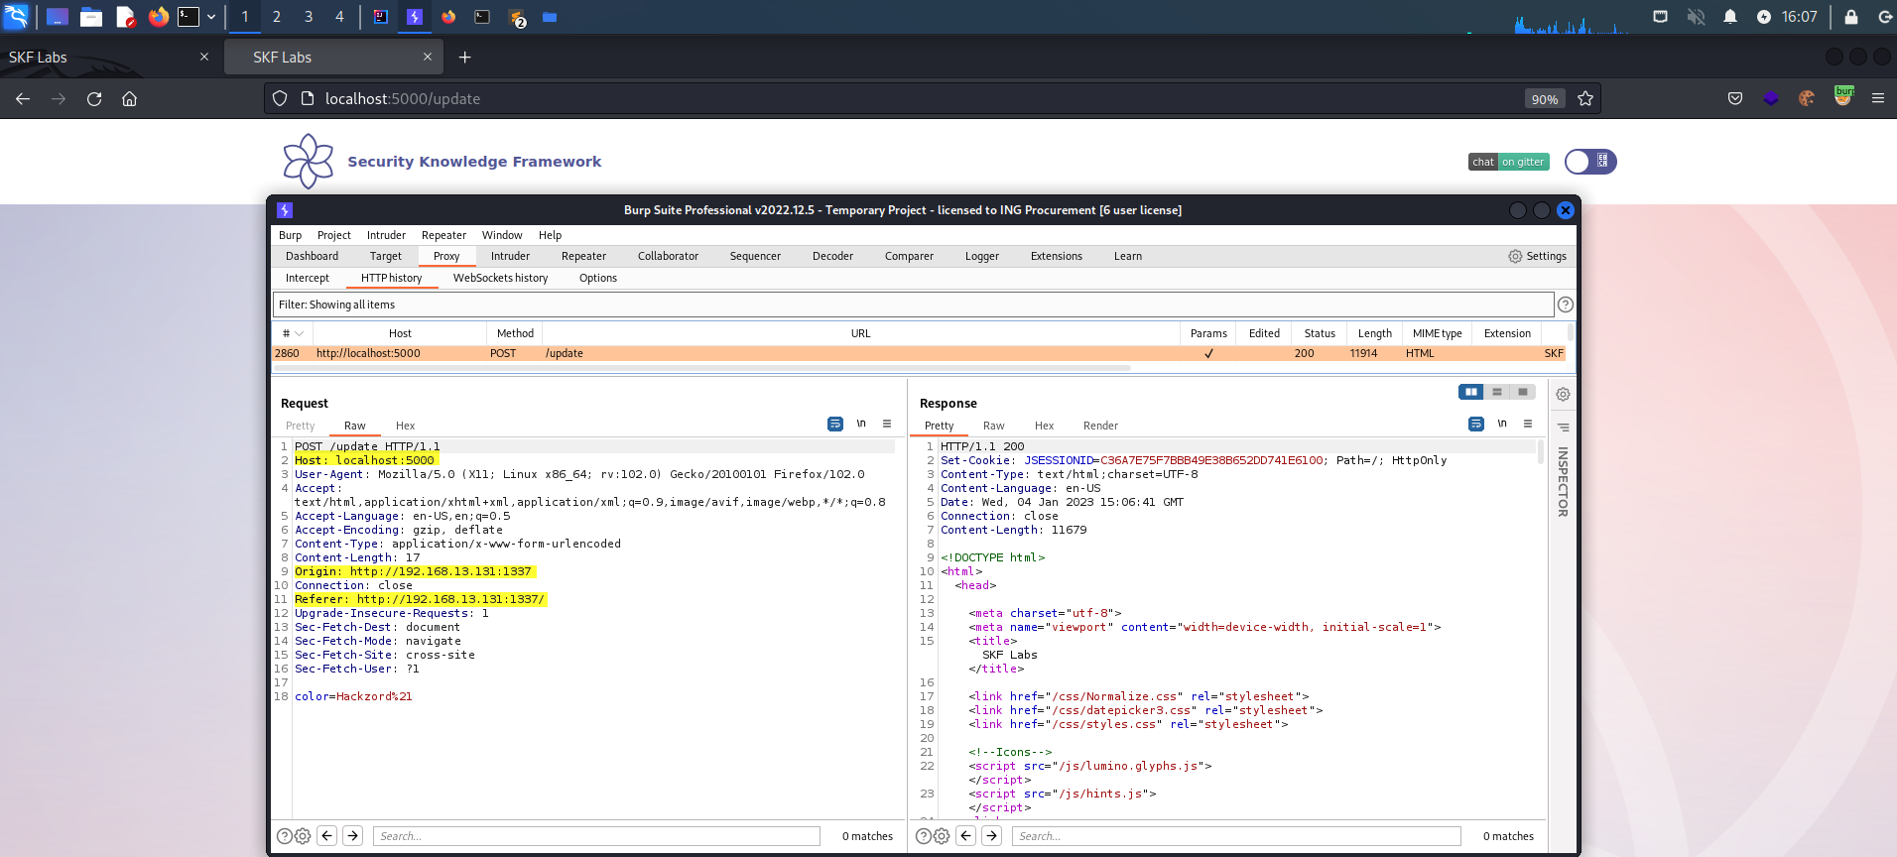Open Request search settings gear

tap(303, 836)
